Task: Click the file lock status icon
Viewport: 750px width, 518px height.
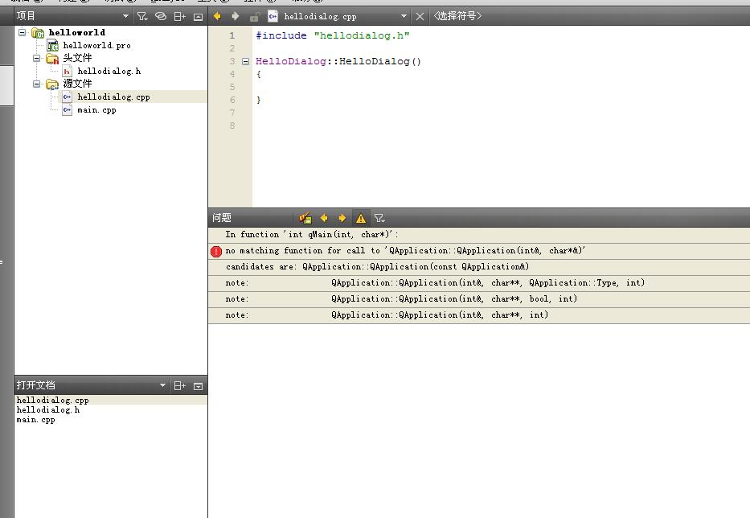Action: click(254, 17)
